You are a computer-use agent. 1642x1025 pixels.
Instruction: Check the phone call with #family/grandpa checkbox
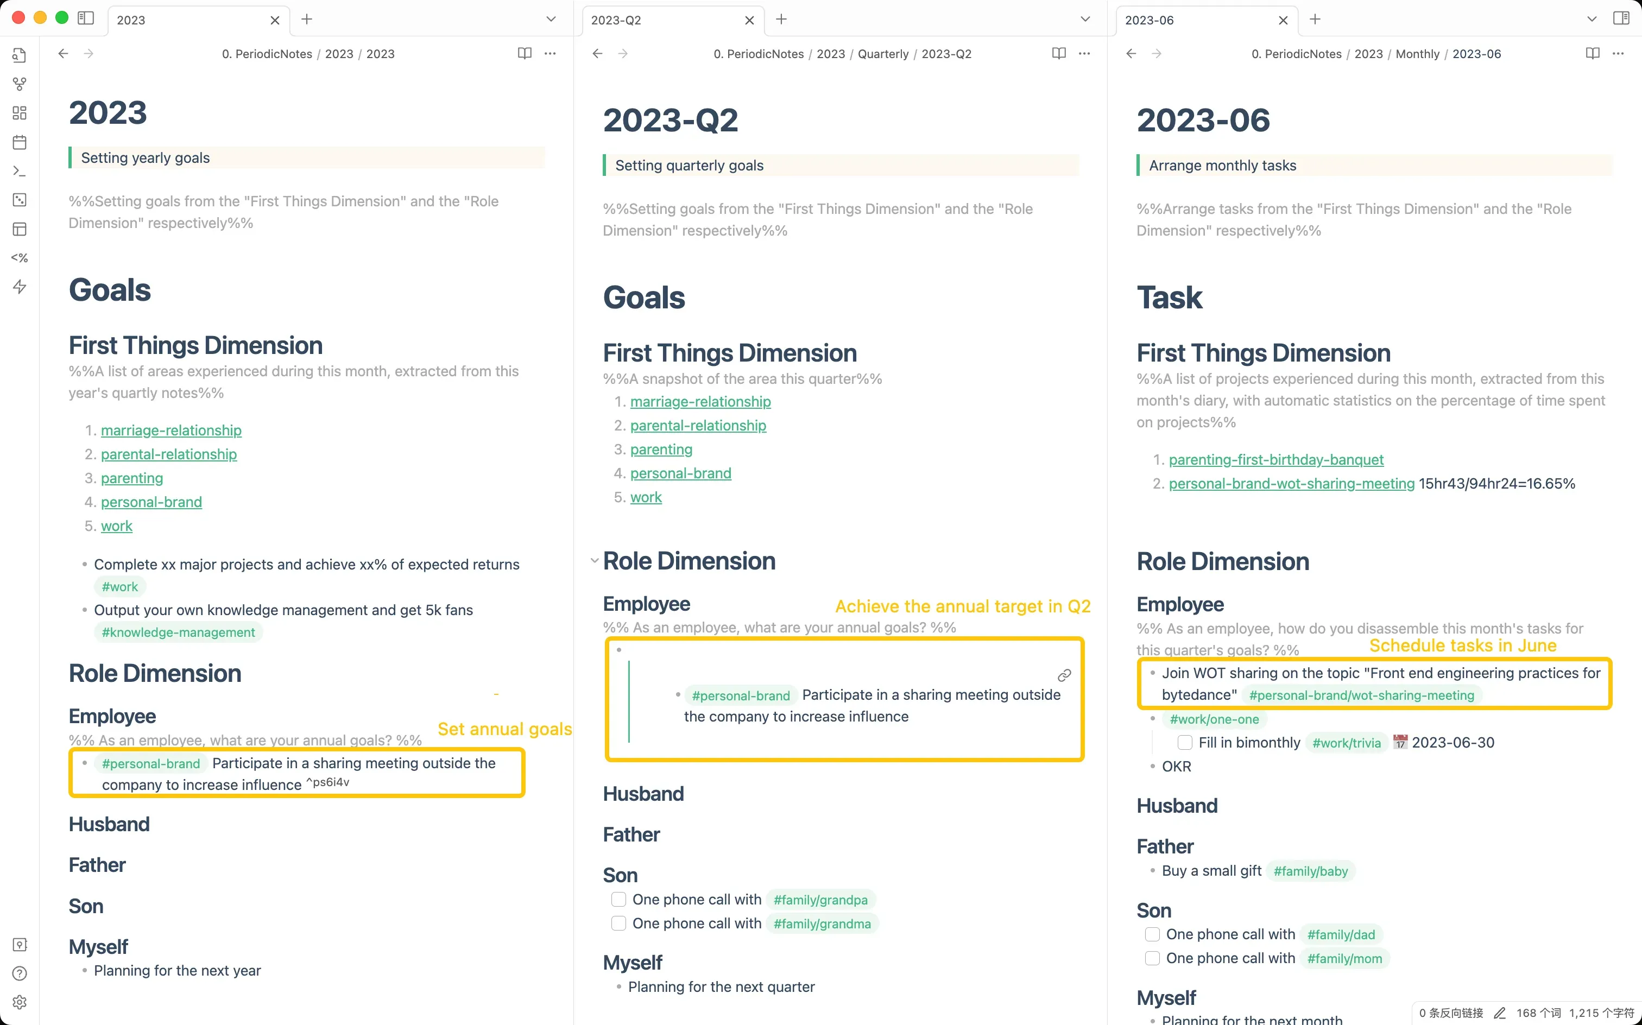[618, 900]
